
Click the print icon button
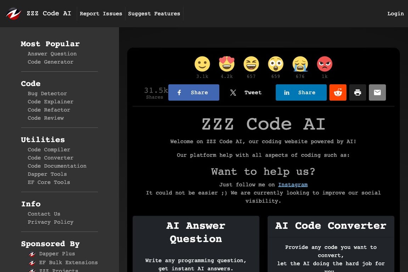(x=357, y=92)
